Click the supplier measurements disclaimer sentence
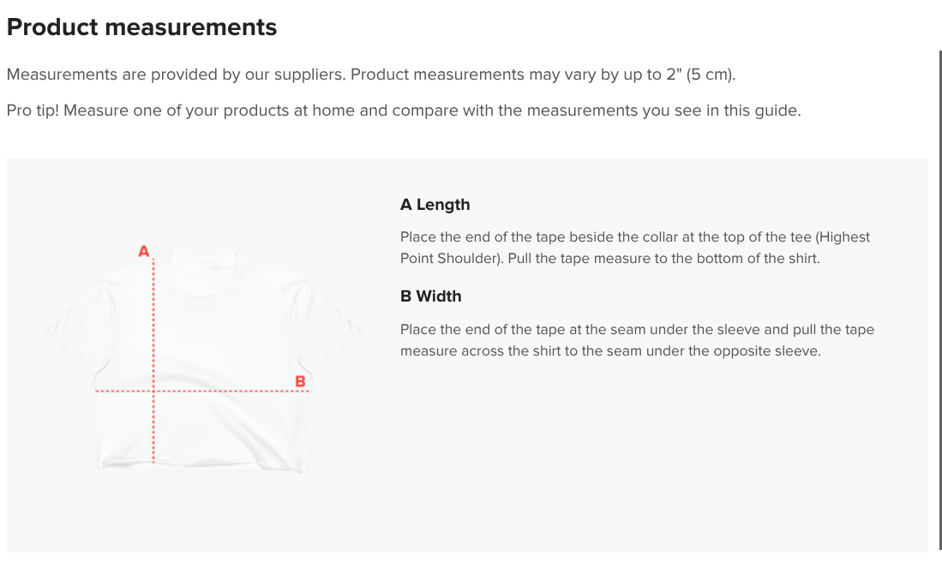Image resolution: width=942 pixels, height=562 pixels. [x=371, y=75]
